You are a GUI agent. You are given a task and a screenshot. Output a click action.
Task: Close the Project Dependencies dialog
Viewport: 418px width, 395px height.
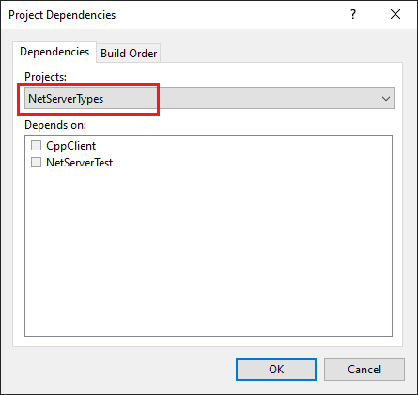click(x=395, y=14)
